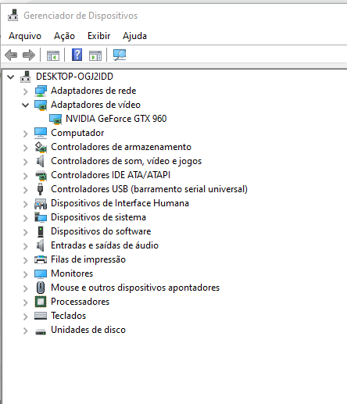Select Mouse e outros dispositivos apontadores
The height and width of the screenshot is (404, 347).
pyautogui.click(x=135, y=288)
